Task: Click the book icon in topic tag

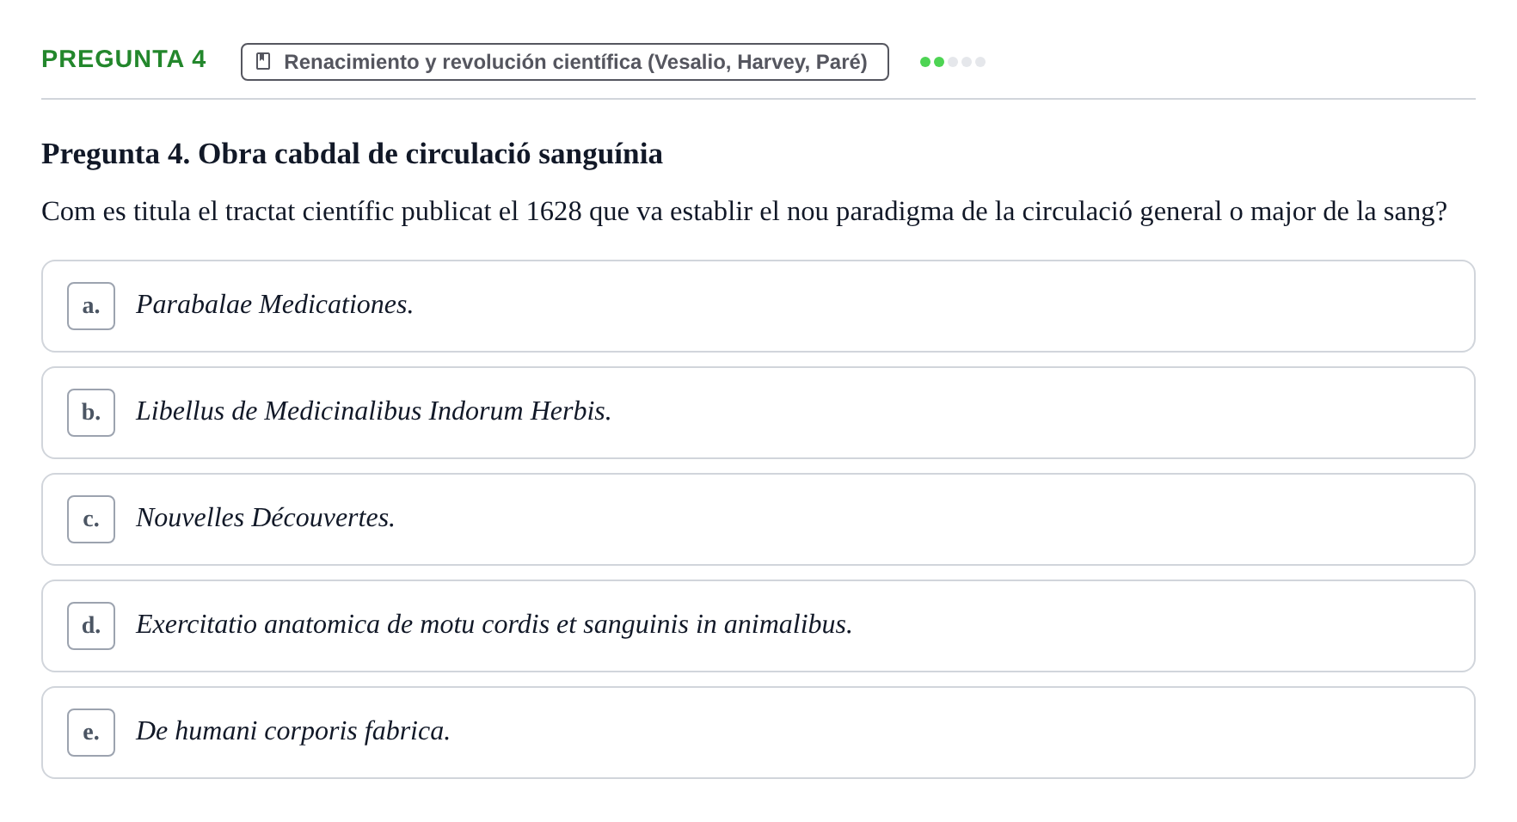Action: 263,62
